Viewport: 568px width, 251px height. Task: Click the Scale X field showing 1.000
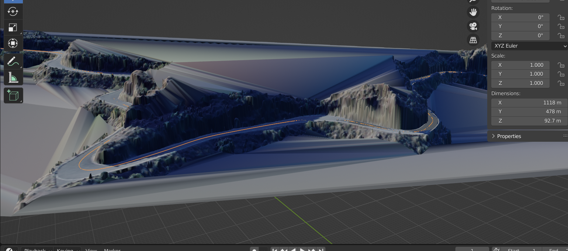tap(520, 65)
